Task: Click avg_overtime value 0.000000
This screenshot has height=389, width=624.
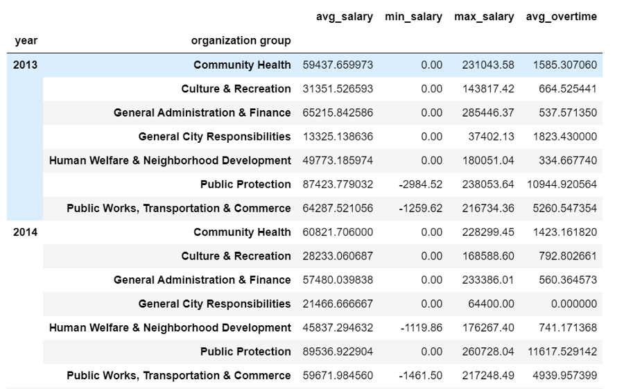Action: pos(574,304)
